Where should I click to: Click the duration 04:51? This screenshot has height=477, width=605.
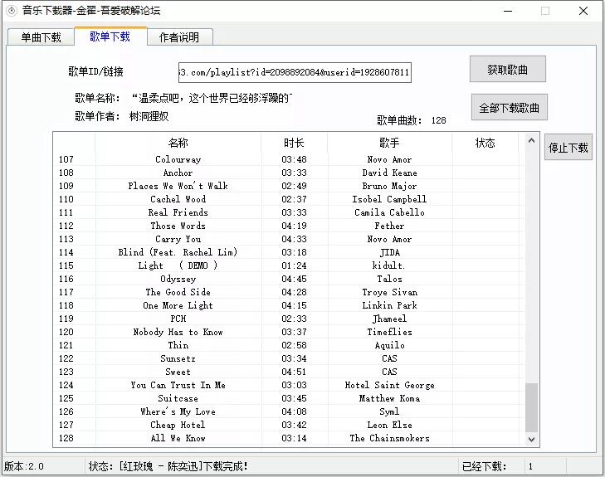pos(294,372)
